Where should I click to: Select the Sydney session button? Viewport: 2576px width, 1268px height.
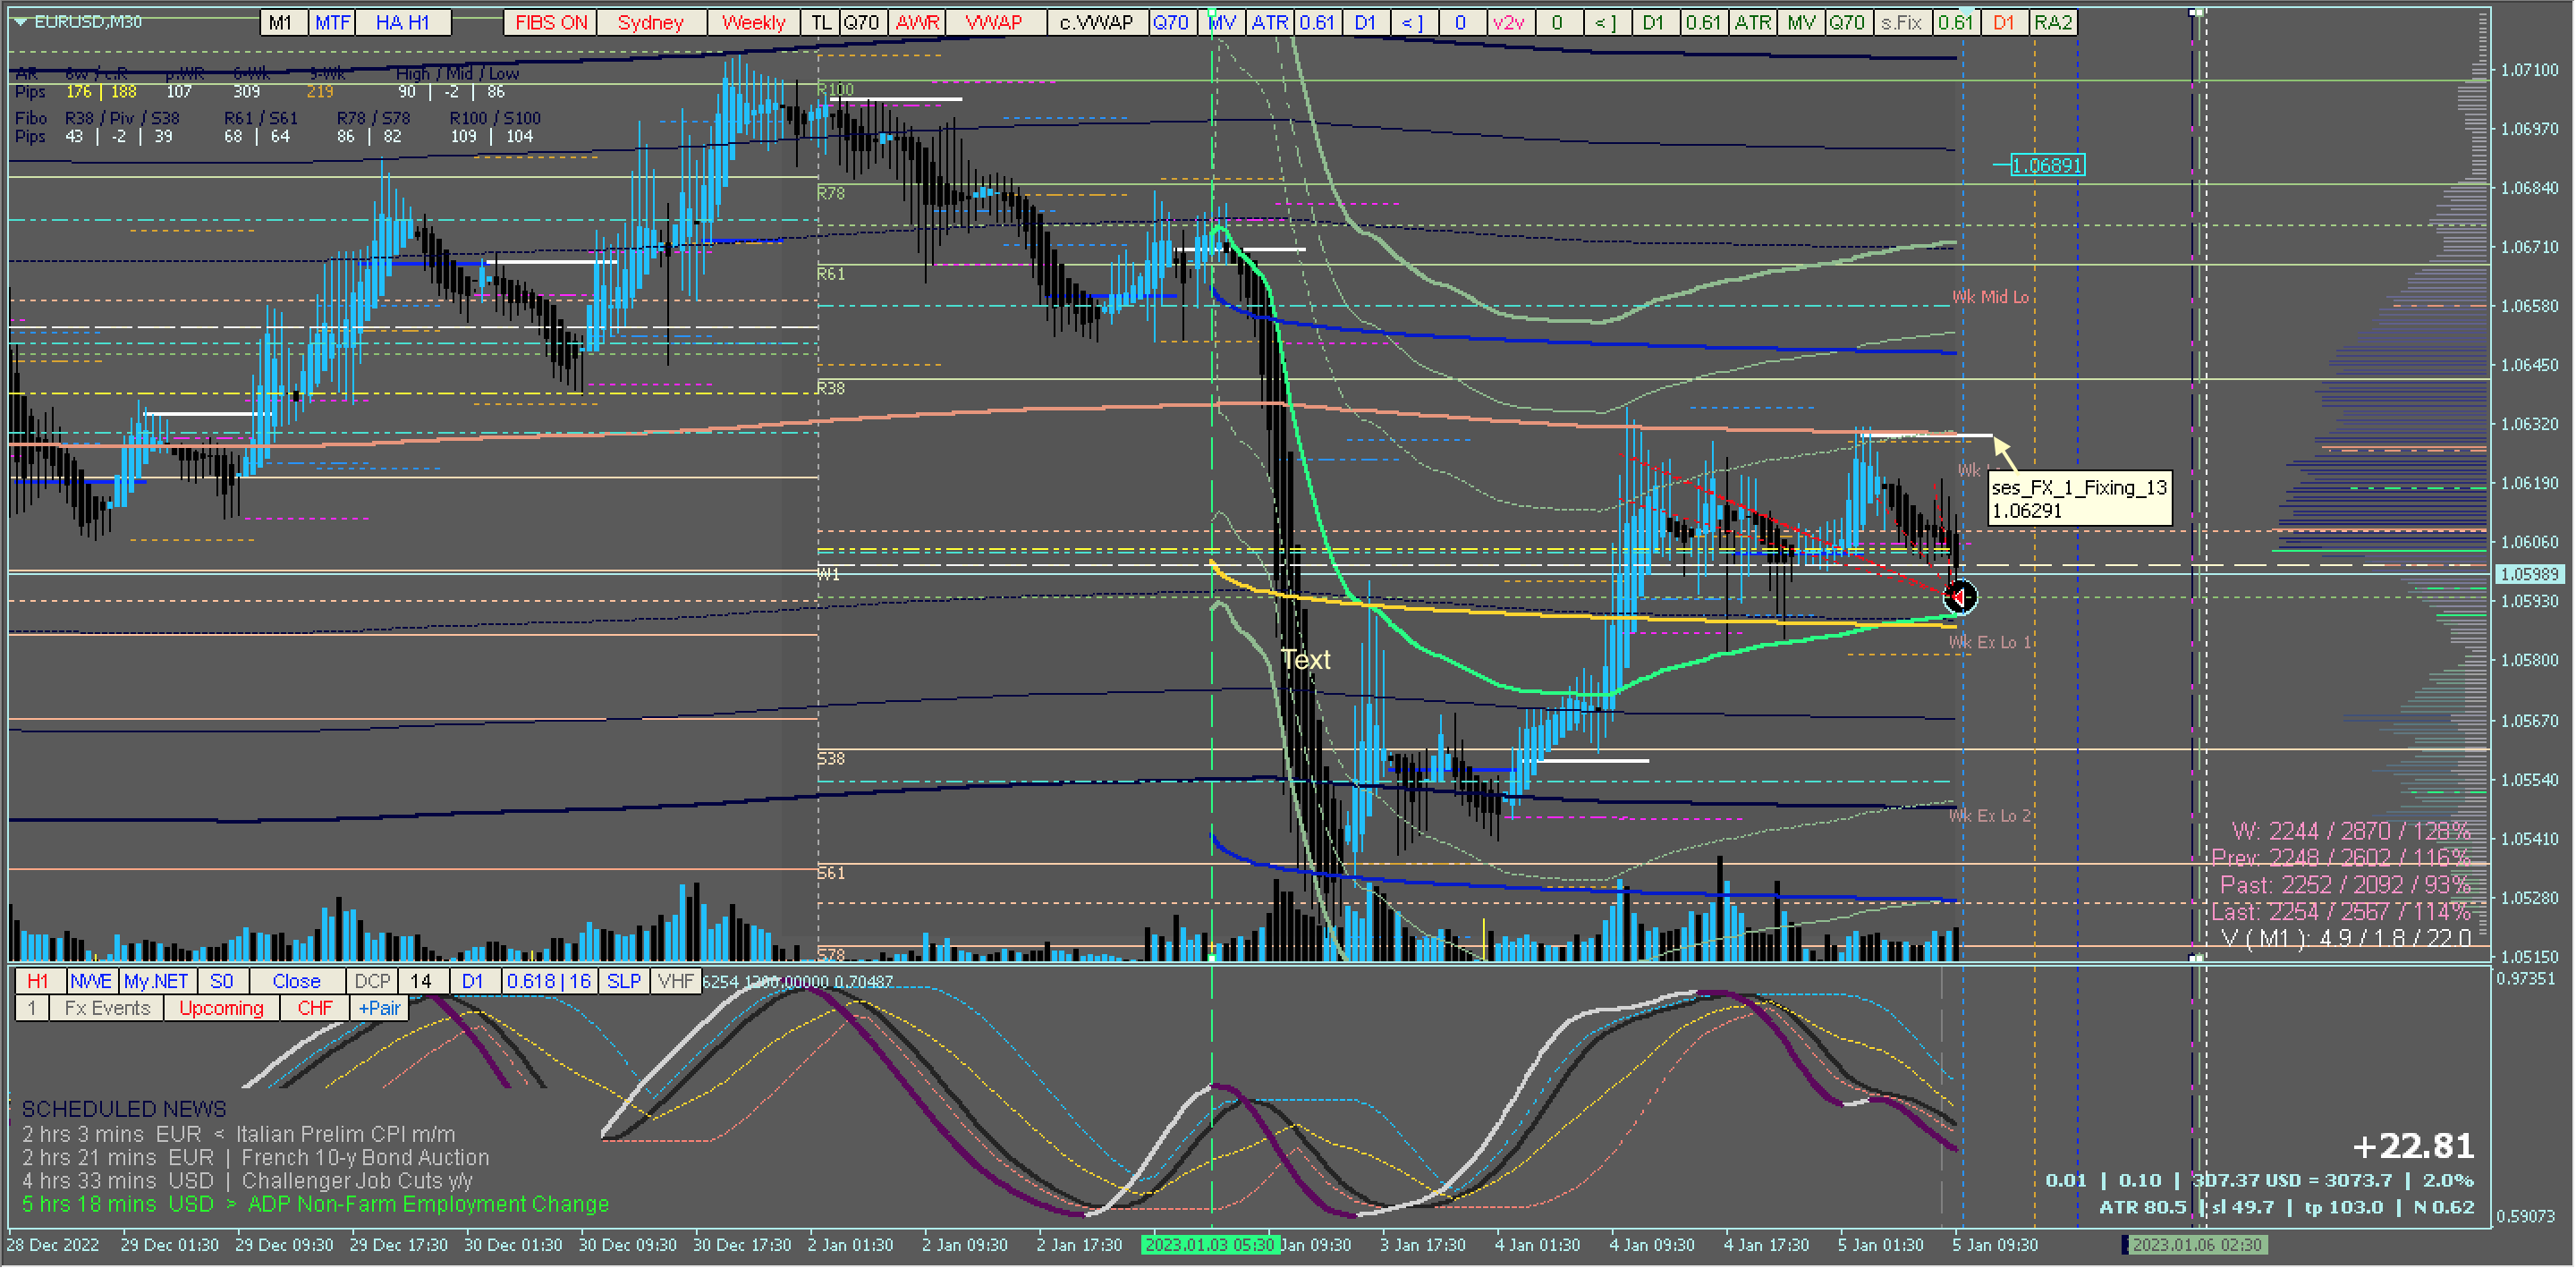[x=650, y=22]
